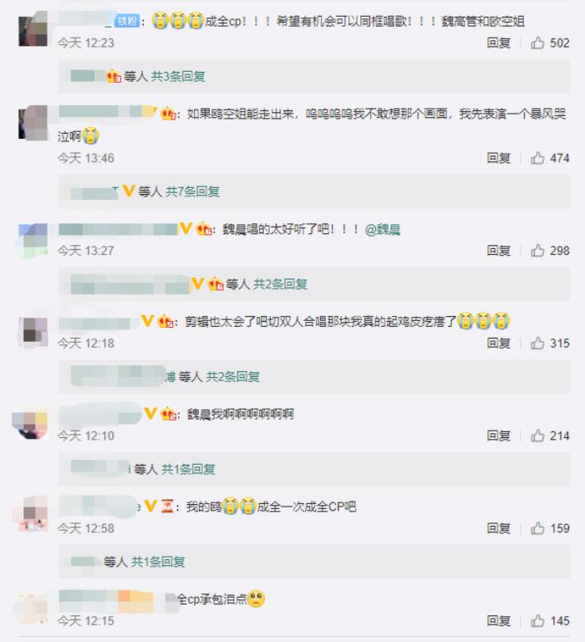This screenshot has height=642, width=585.
Task: Expand the 共3条回复 reply thread
Action: [178, 76]
